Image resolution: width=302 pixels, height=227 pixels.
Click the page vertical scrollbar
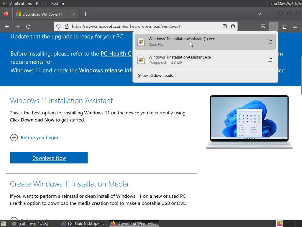[301, 75]
